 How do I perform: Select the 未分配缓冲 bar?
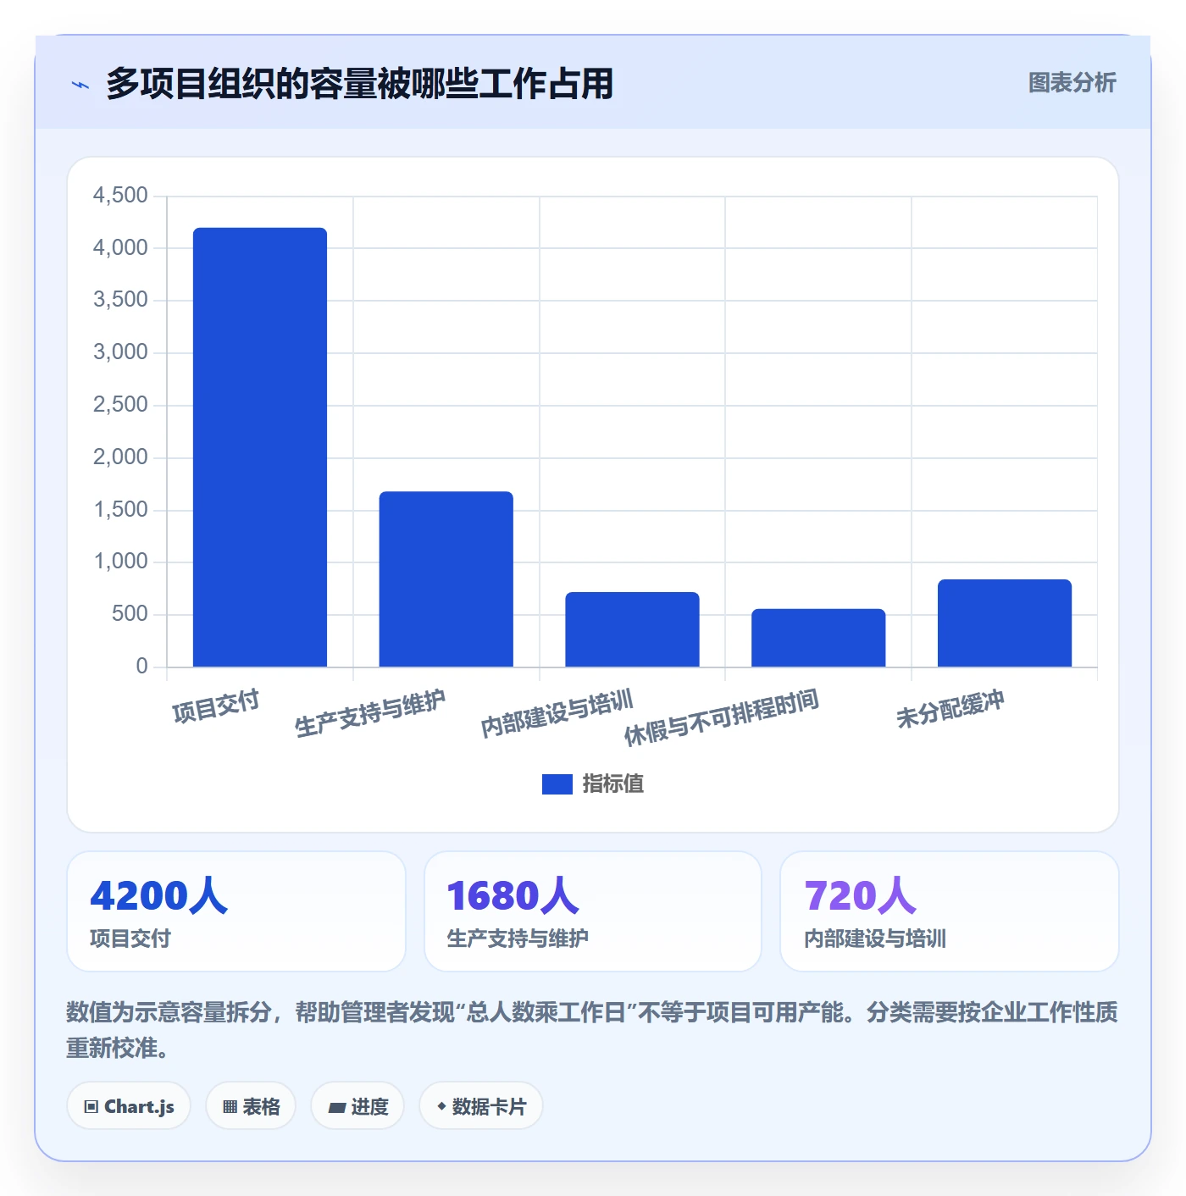1005,623
